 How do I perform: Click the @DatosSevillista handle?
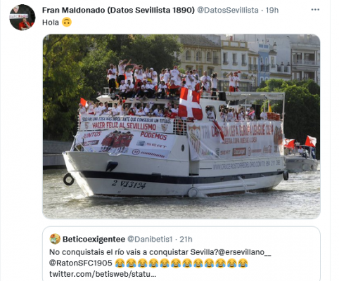pos(228,10)
